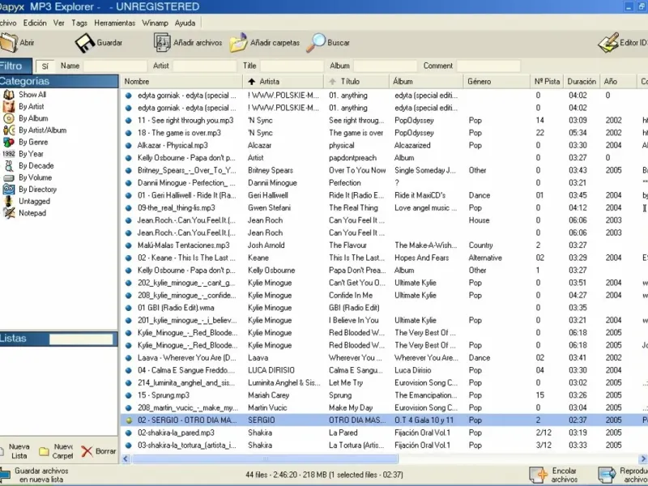
Task: Click the Reproducir archivos icon
Action: tap(607, 475)
